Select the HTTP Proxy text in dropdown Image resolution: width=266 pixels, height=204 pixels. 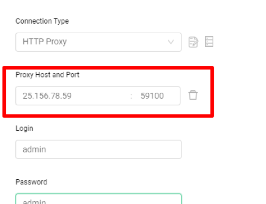coord(45,42)
